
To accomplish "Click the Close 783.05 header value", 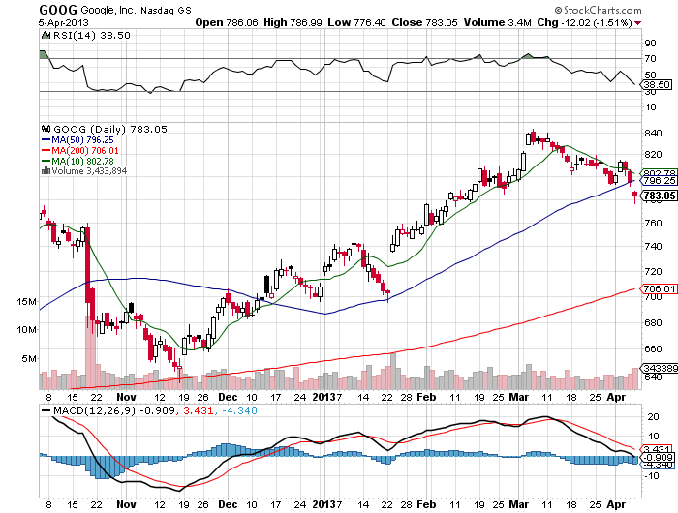I will [424, 22].
